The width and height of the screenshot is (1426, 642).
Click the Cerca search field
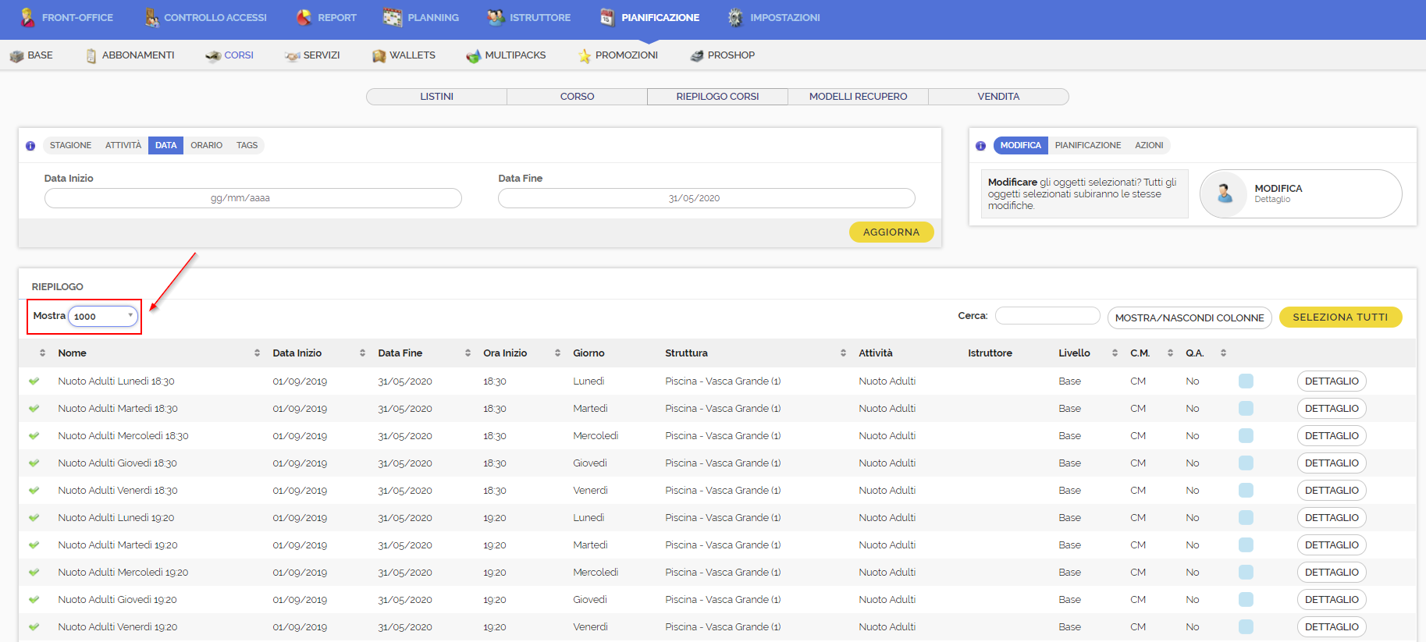(x=1047, y=316)
